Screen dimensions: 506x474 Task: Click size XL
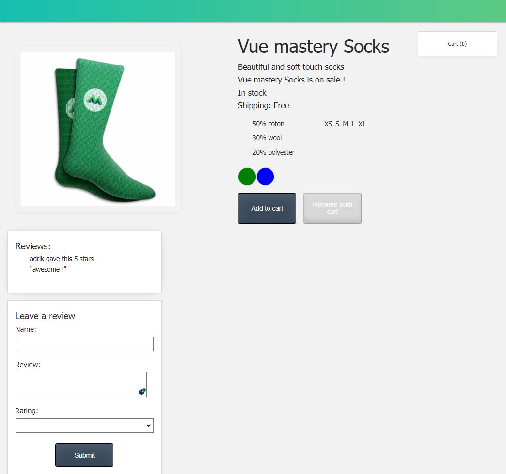pos(362,124)
